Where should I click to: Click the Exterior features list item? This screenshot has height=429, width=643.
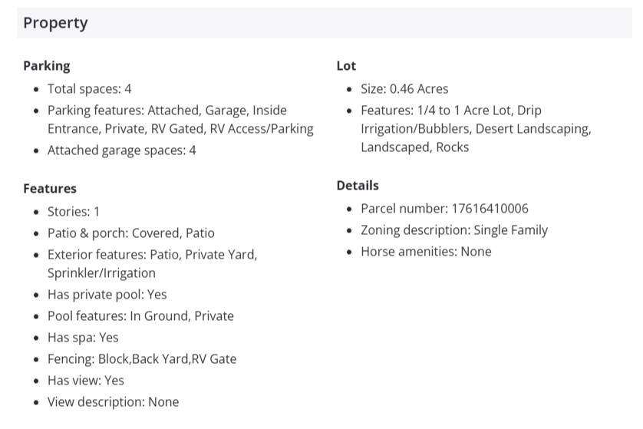tap(152, 263)
